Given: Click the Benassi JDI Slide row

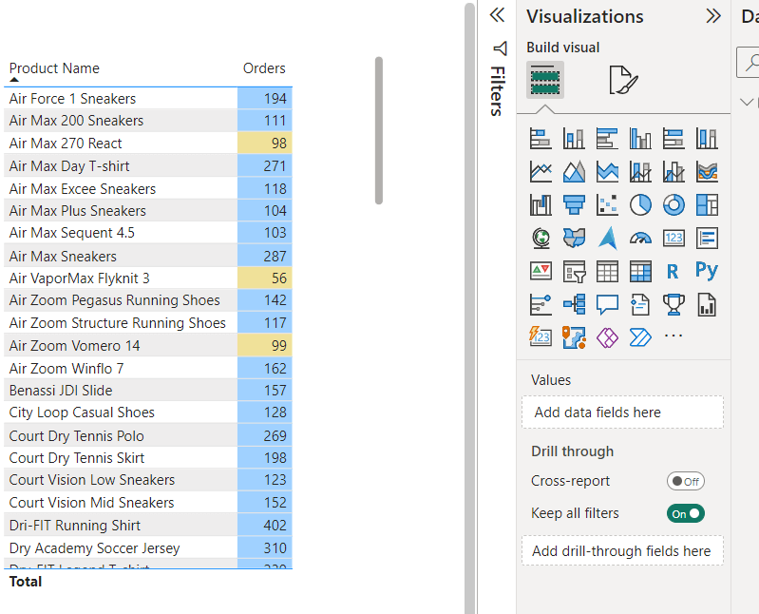Looking at the screenshot, I should pyautogui.click(x=148, y=391).
